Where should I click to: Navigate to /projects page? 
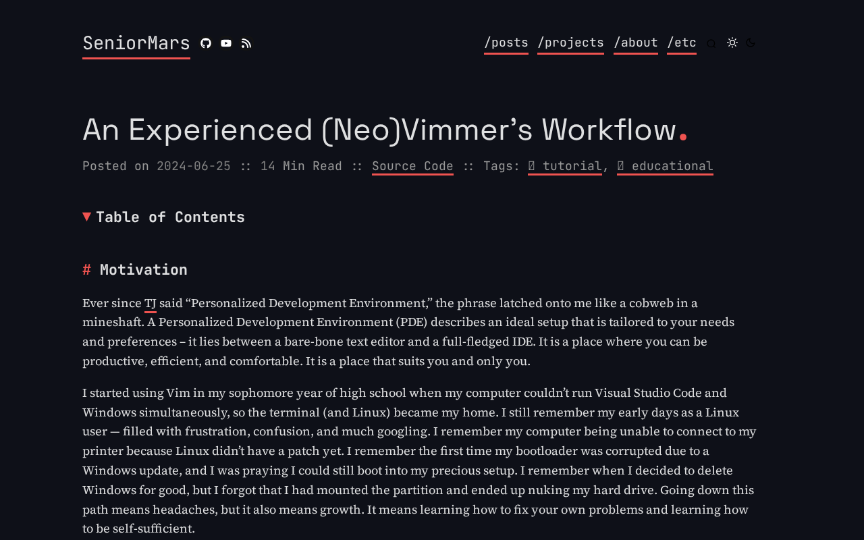pyautogui.click(x=570, y=41)
